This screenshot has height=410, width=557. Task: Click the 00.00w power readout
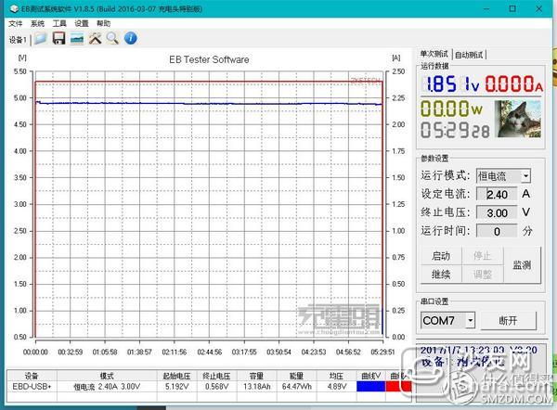click(451, 109)
